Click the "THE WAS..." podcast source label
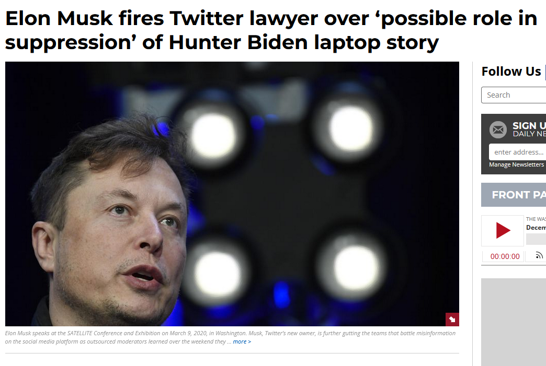The image size is (546, 366). pos(536,219)
